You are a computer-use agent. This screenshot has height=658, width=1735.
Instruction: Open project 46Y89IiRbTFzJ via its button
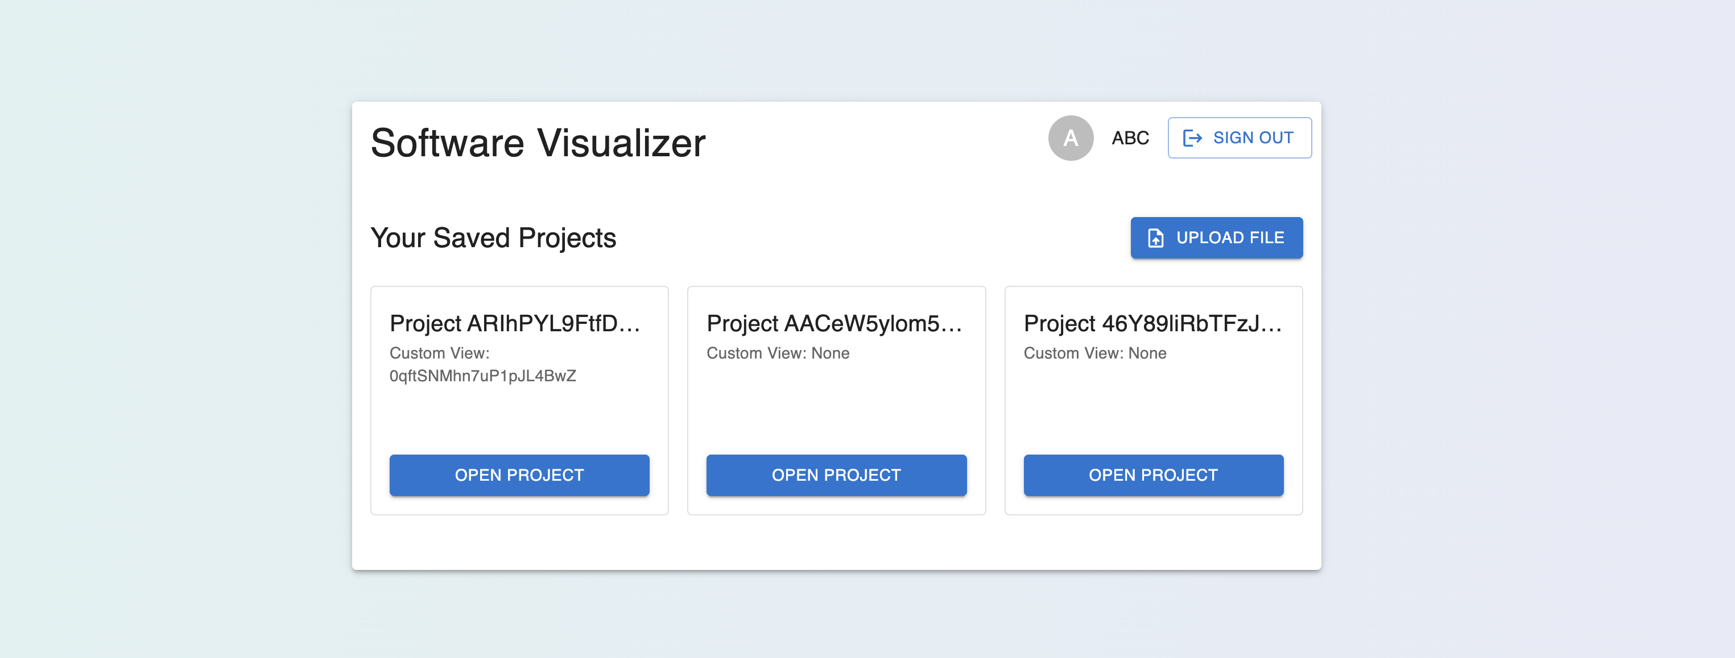1153,475
